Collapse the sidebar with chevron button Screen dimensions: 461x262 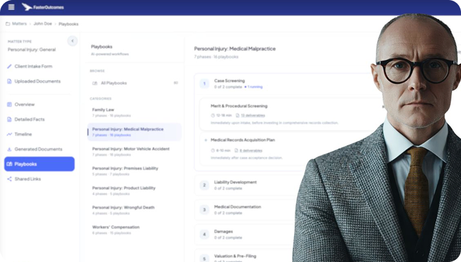point(72,41)
